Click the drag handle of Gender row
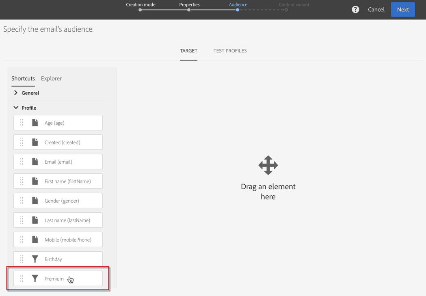The image size is (426, 296). [22, 201]
